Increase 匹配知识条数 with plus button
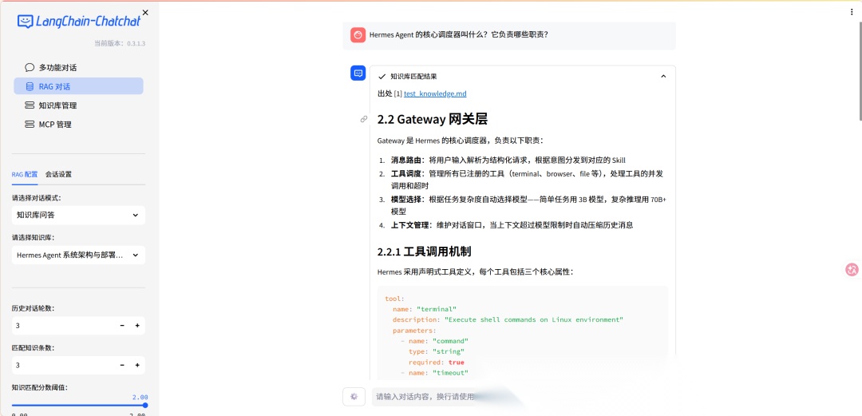Viewport: 862px width, 416px height. click(137, 366)
